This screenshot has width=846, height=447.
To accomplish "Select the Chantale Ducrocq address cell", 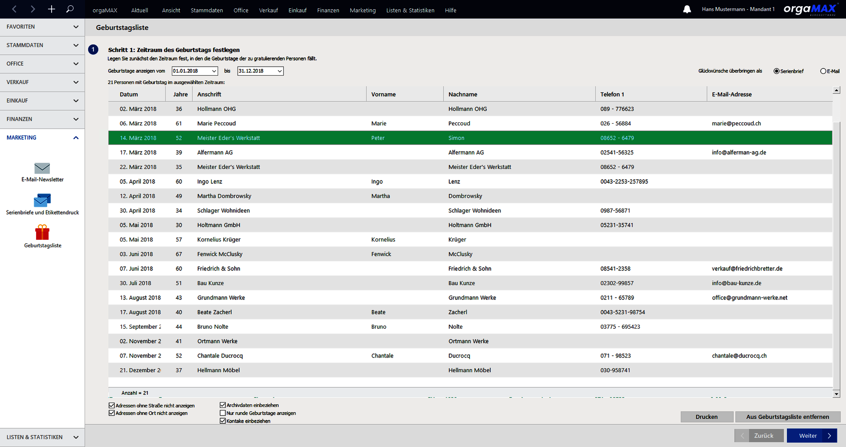I will 220,356.
